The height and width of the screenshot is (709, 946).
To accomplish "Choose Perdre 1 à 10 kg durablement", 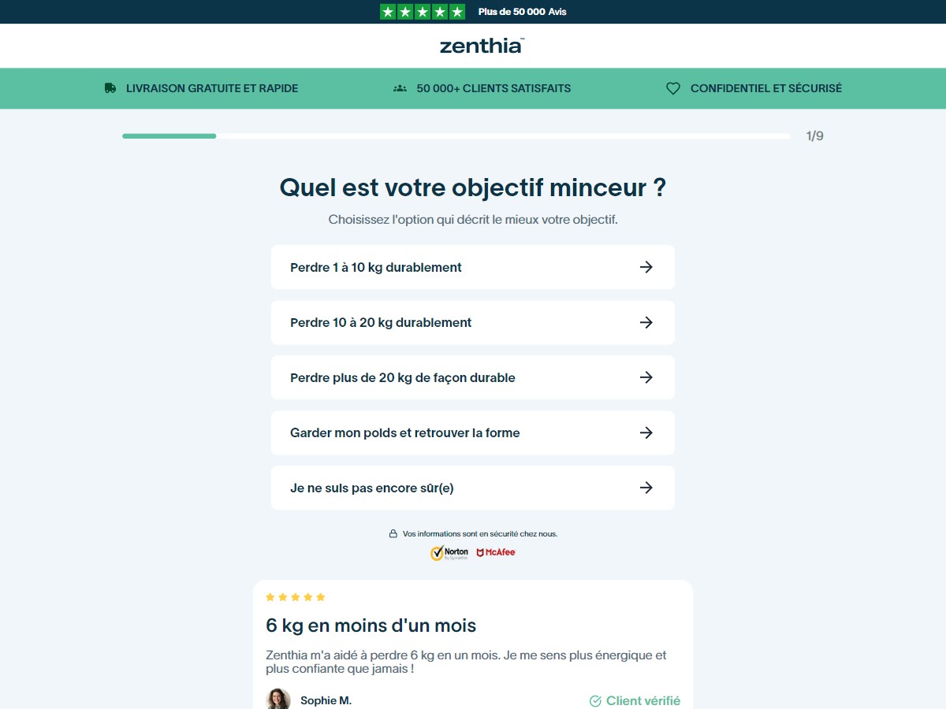I will [x=473, y=267].
